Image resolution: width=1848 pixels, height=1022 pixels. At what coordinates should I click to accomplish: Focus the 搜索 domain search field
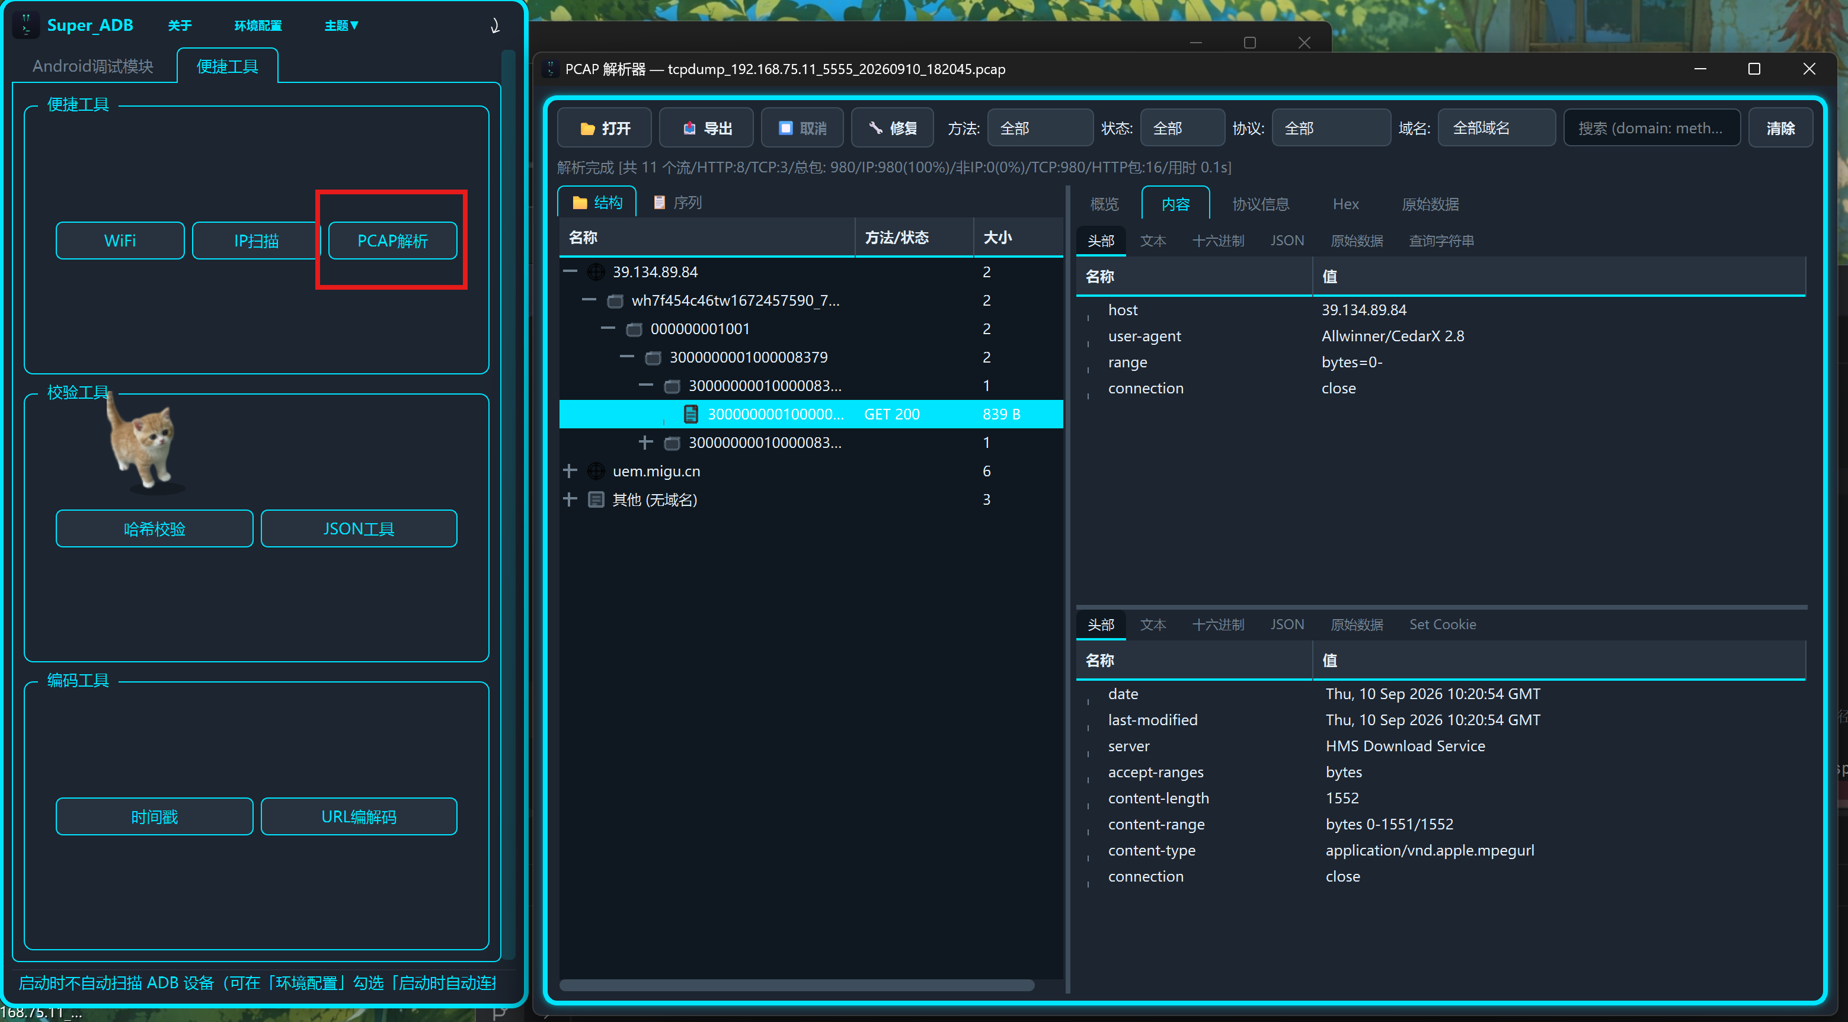1651,127
